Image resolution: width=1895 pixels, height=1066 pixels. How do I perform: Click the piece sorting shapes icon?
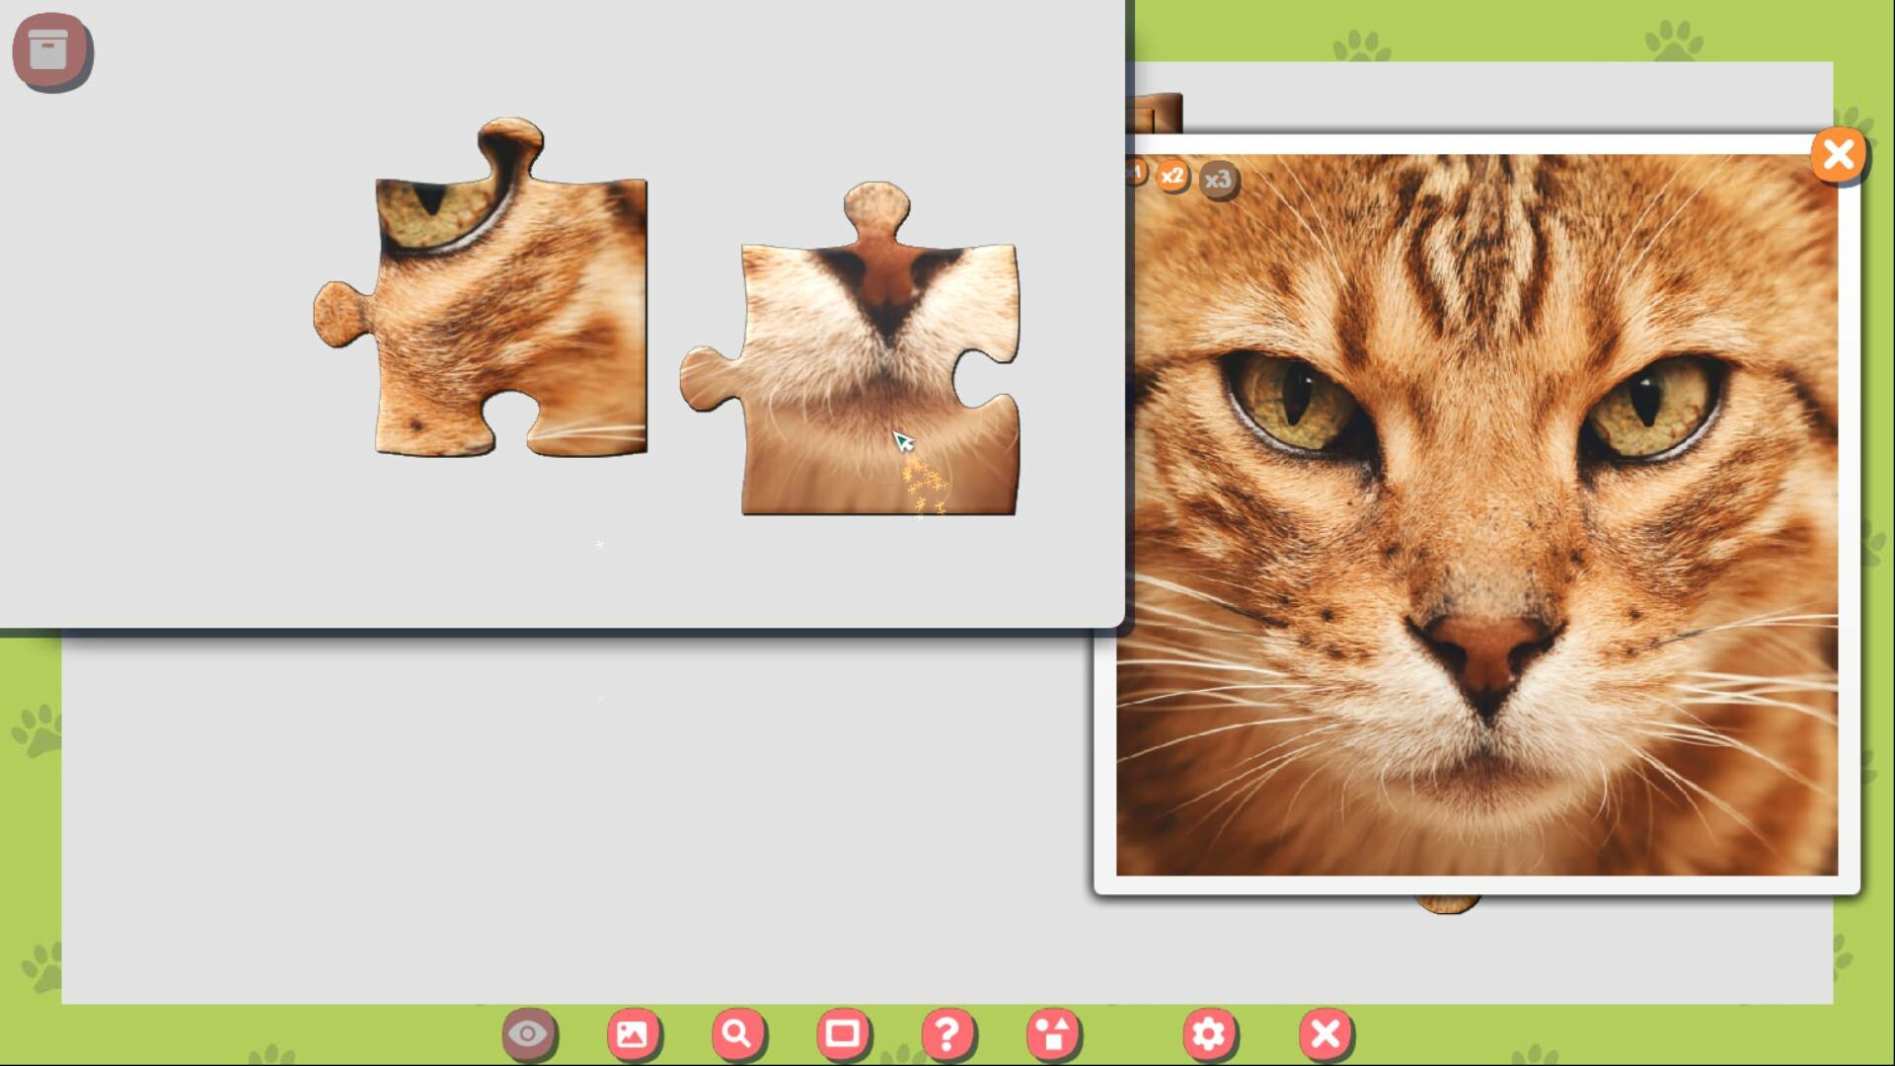click(1052, 1033)
